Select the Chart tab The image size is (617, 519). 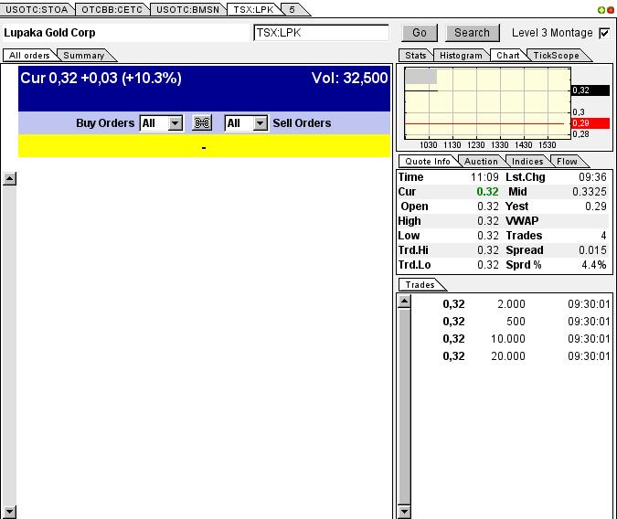(508, 56)
